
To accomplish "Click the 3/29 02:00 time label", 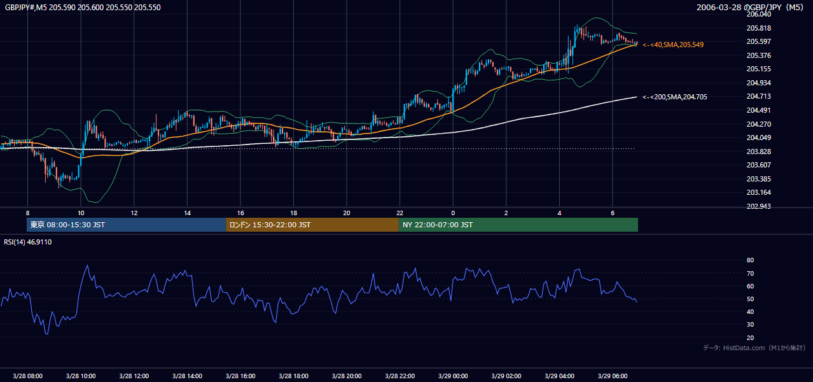I will point(506,376).
